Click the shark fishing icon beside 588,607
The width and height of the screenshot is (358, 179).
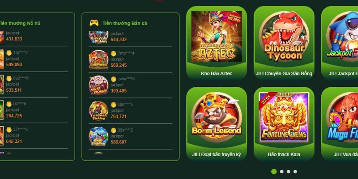pyautogui.click(x=98, y=136)
